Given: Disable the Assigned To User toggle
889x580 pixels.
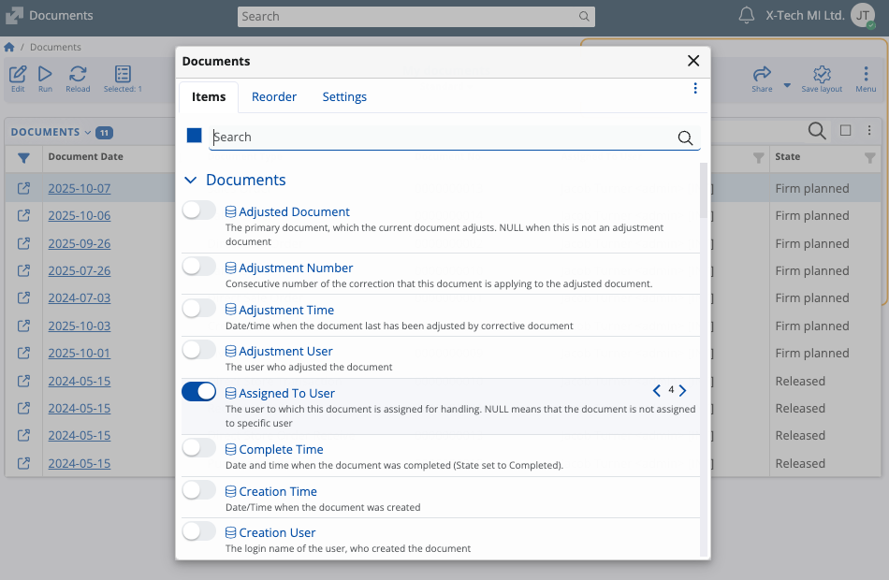Looking at the screenshot, I should click(x=198, y=392).
